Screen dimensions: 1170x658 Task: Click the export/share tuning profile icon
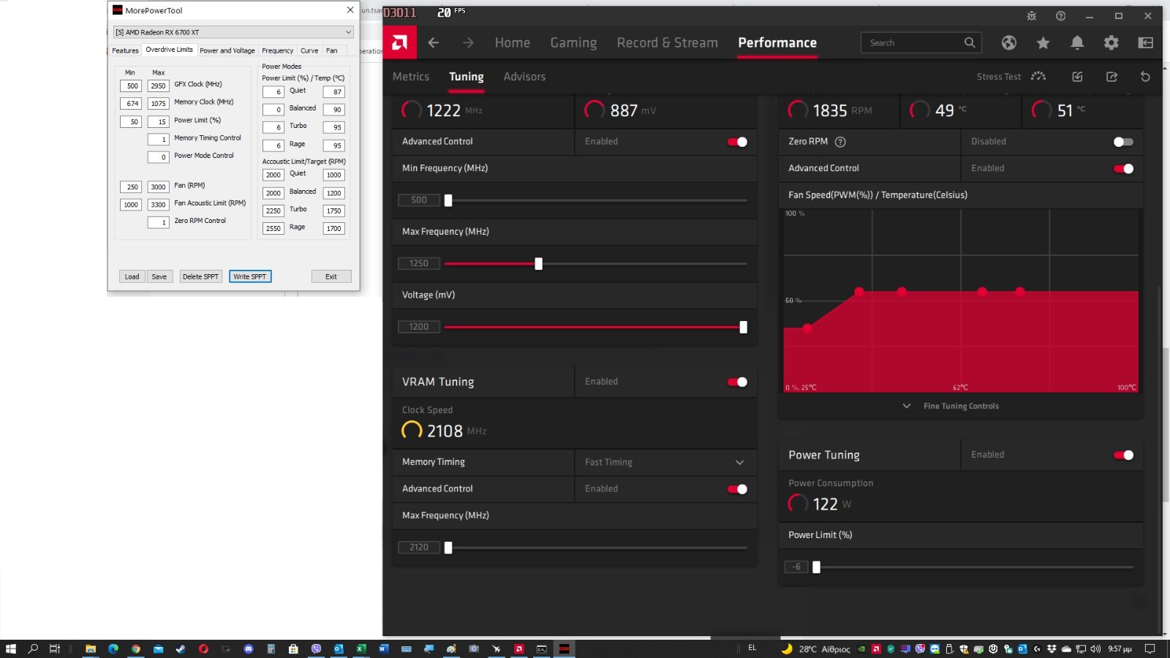tap(1111, 76)
